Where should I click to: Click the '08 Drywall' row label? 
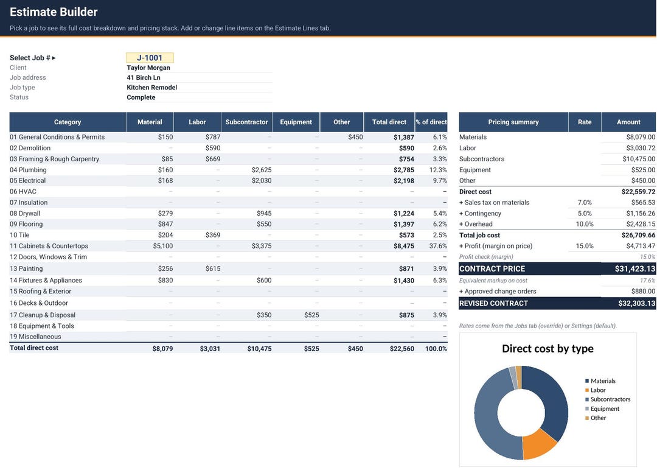tap(25, 213)
